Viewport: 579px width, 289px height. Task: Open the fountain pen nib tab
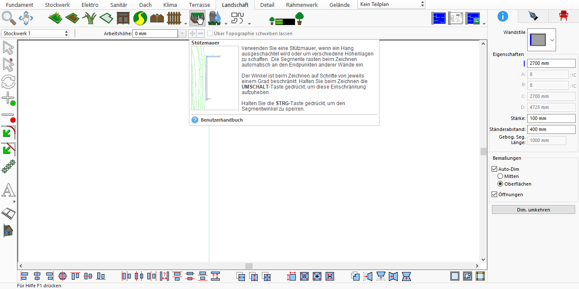tap(533, 16)
